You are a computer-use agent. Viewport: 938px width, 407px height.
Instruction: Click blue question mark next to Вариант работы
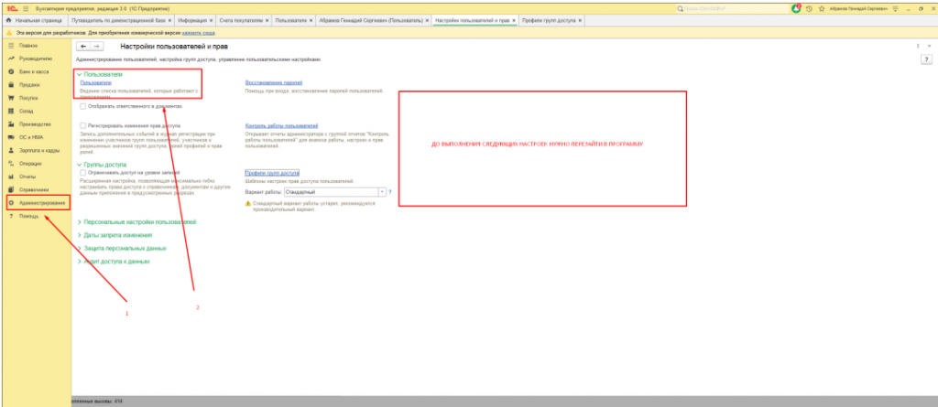(x=390, y=192)
